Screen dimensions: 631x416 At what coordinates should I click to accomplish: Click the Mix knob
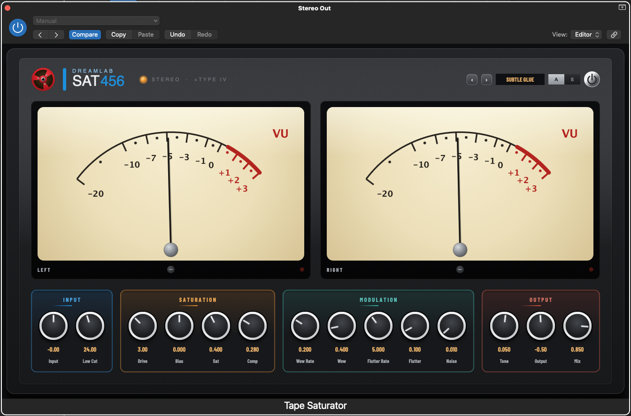[x=577, y=326]
